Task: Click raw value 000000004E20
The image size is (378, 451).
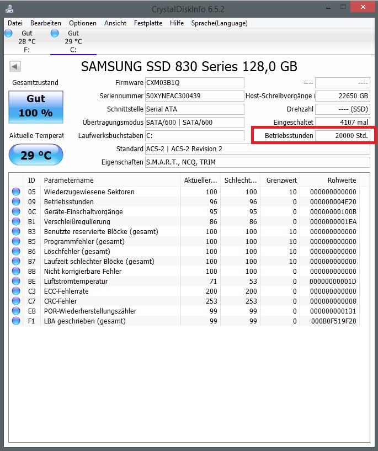Action: pos(333,202)
